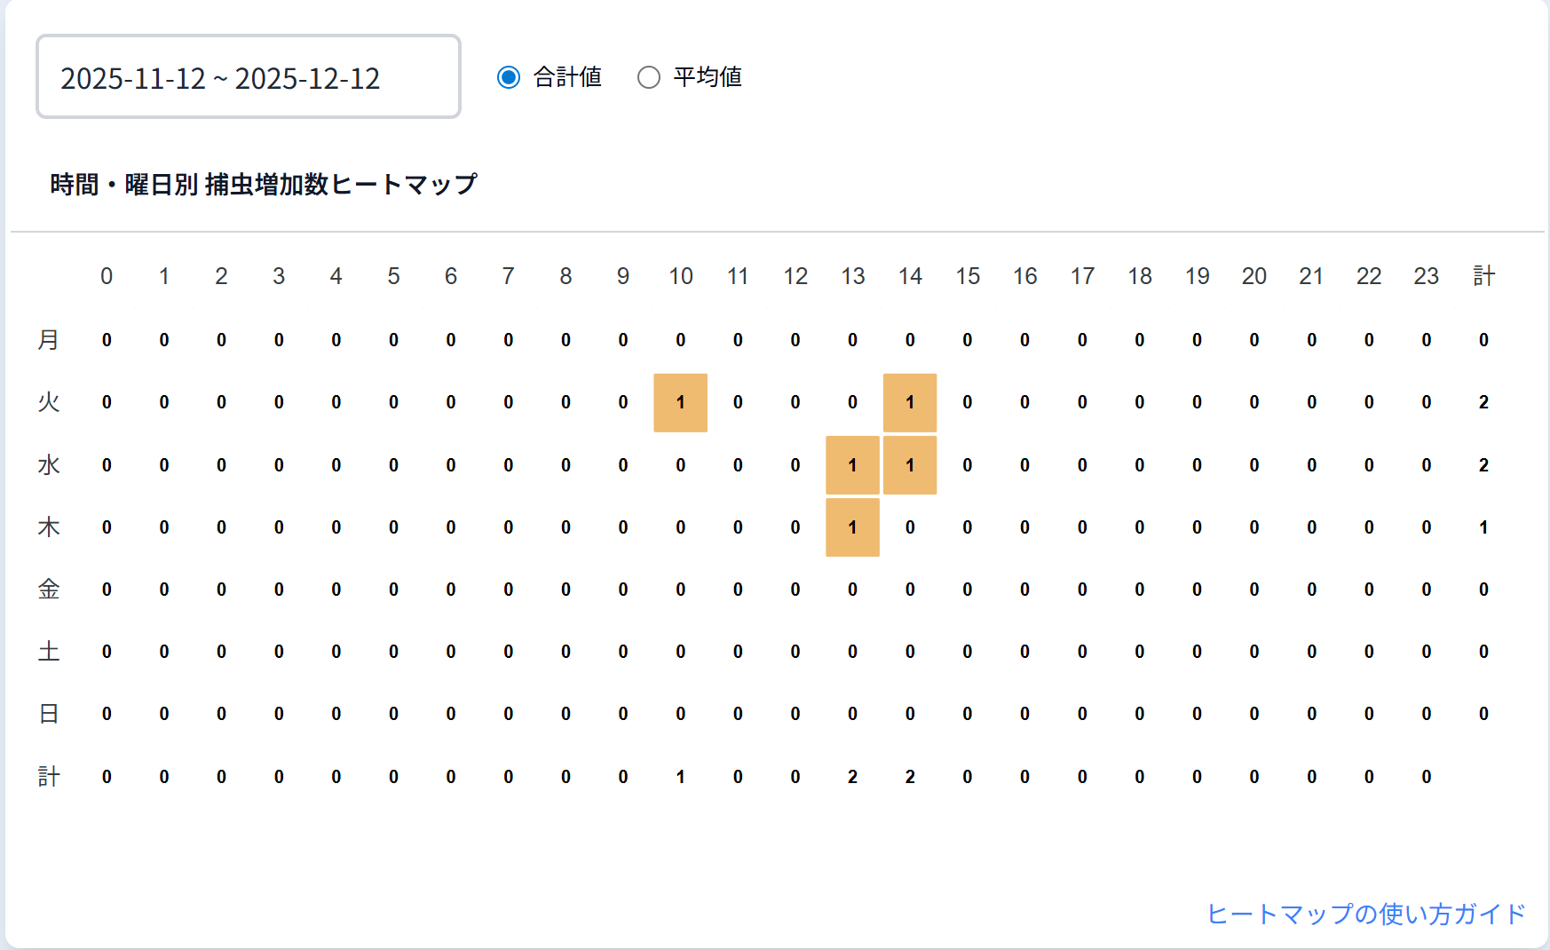Click the cell for 金 at hour 12
The image size is (1550, 950).
795,589
